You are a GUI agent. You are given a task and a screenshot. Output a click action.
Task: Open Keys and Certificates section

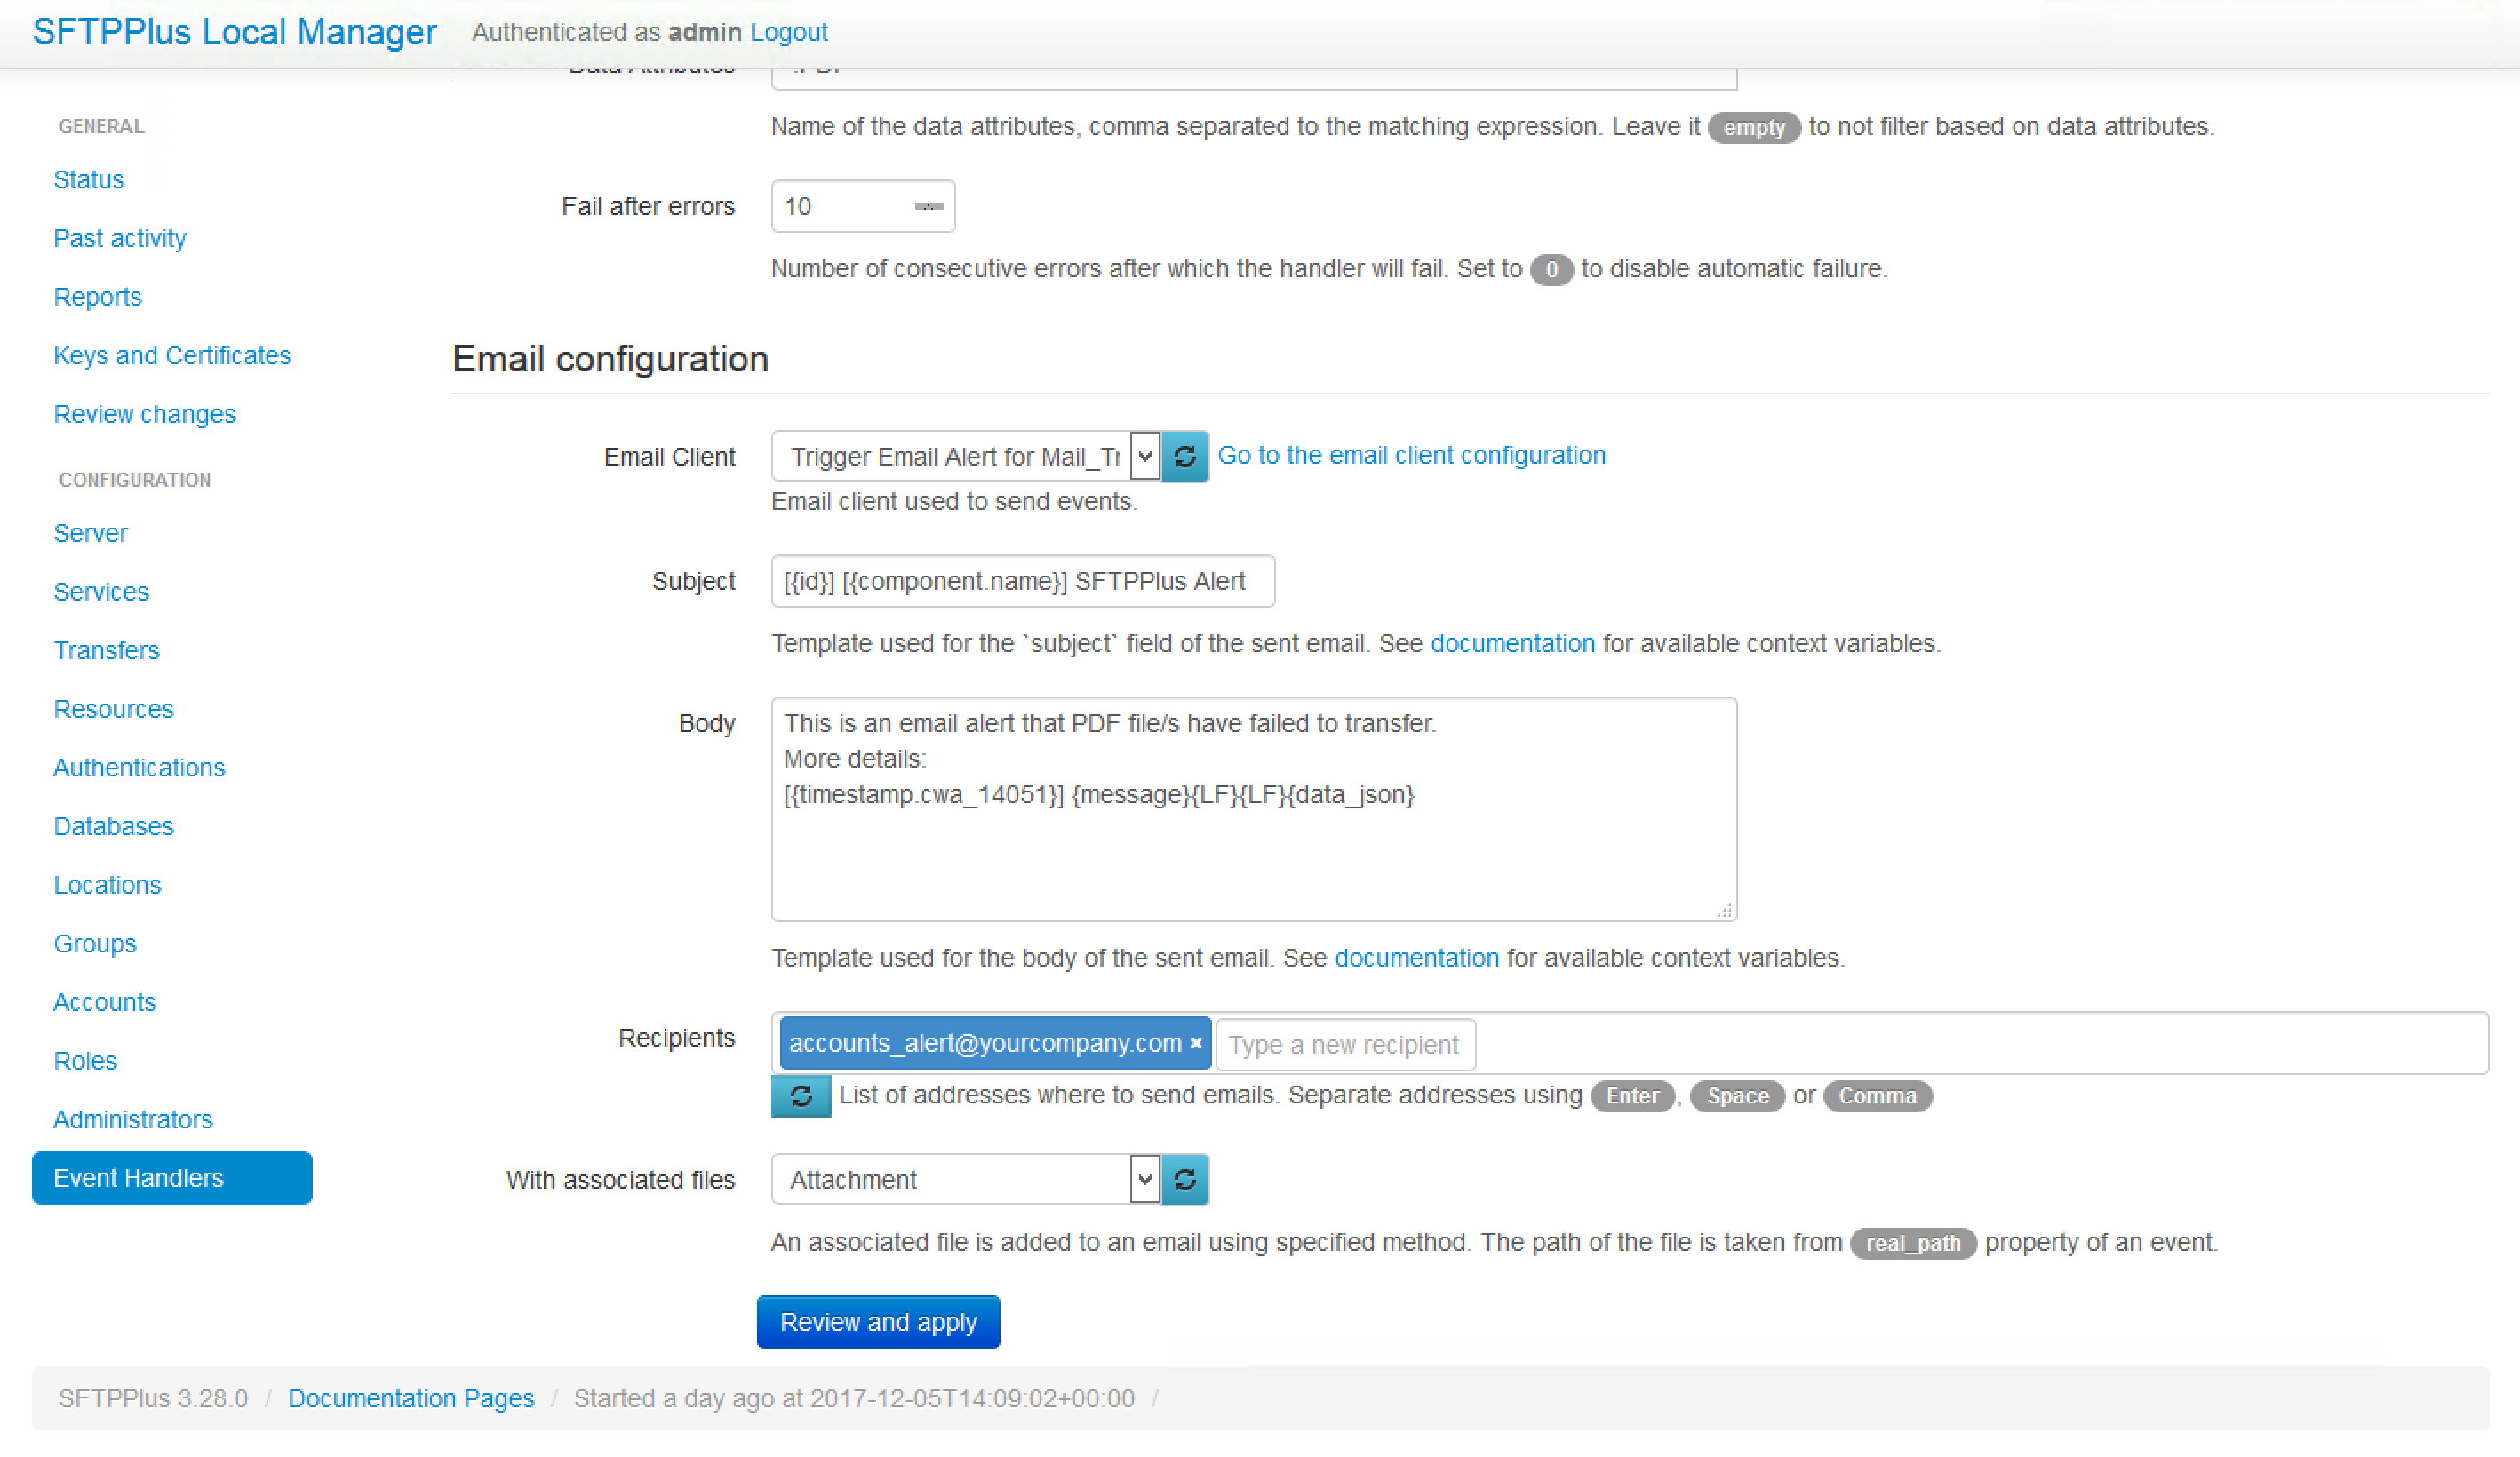(x=172, y=356)
